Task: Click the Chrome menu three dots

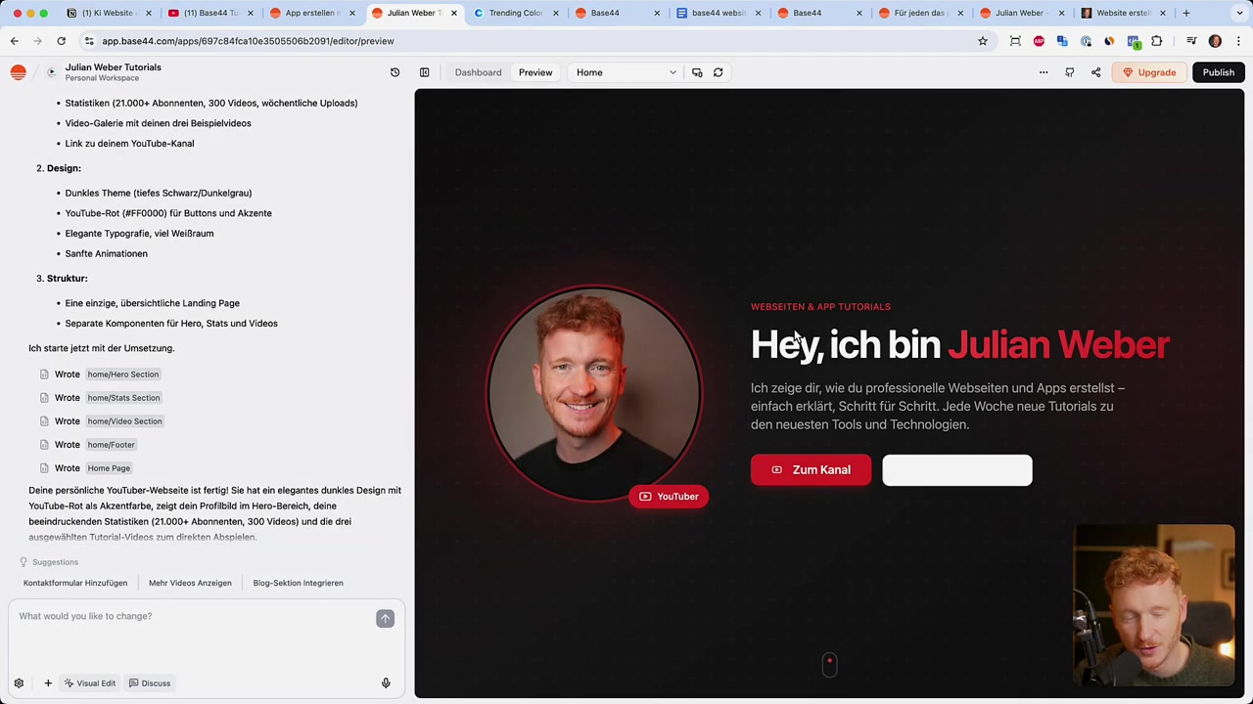Action: point(1238,41)
